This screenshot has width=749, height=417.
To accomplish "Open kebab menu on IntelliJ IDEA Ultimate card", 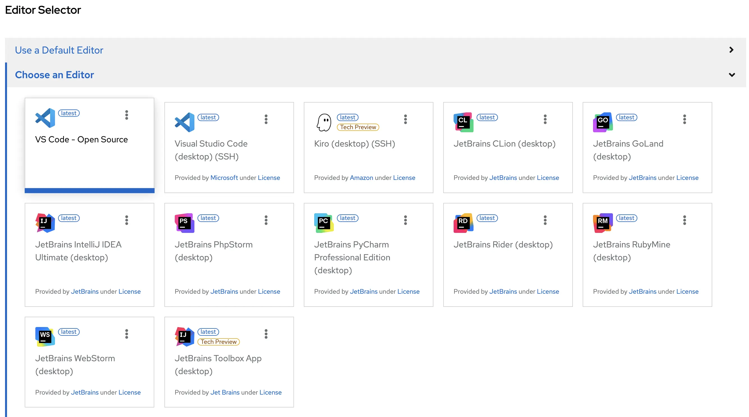I will [x=127, y=220].
